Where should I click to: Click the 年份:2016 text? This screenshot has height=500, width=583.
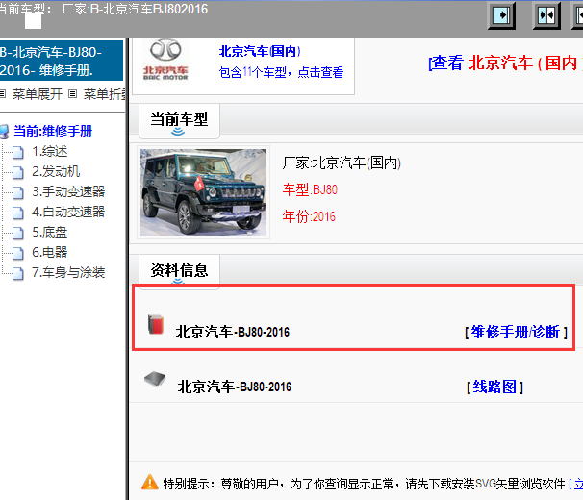pyautogui.click(x=309, y=216)
